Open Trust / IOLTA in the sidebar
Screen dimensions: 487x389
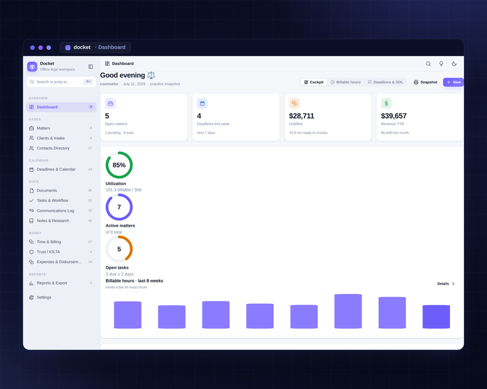point(61,252)
